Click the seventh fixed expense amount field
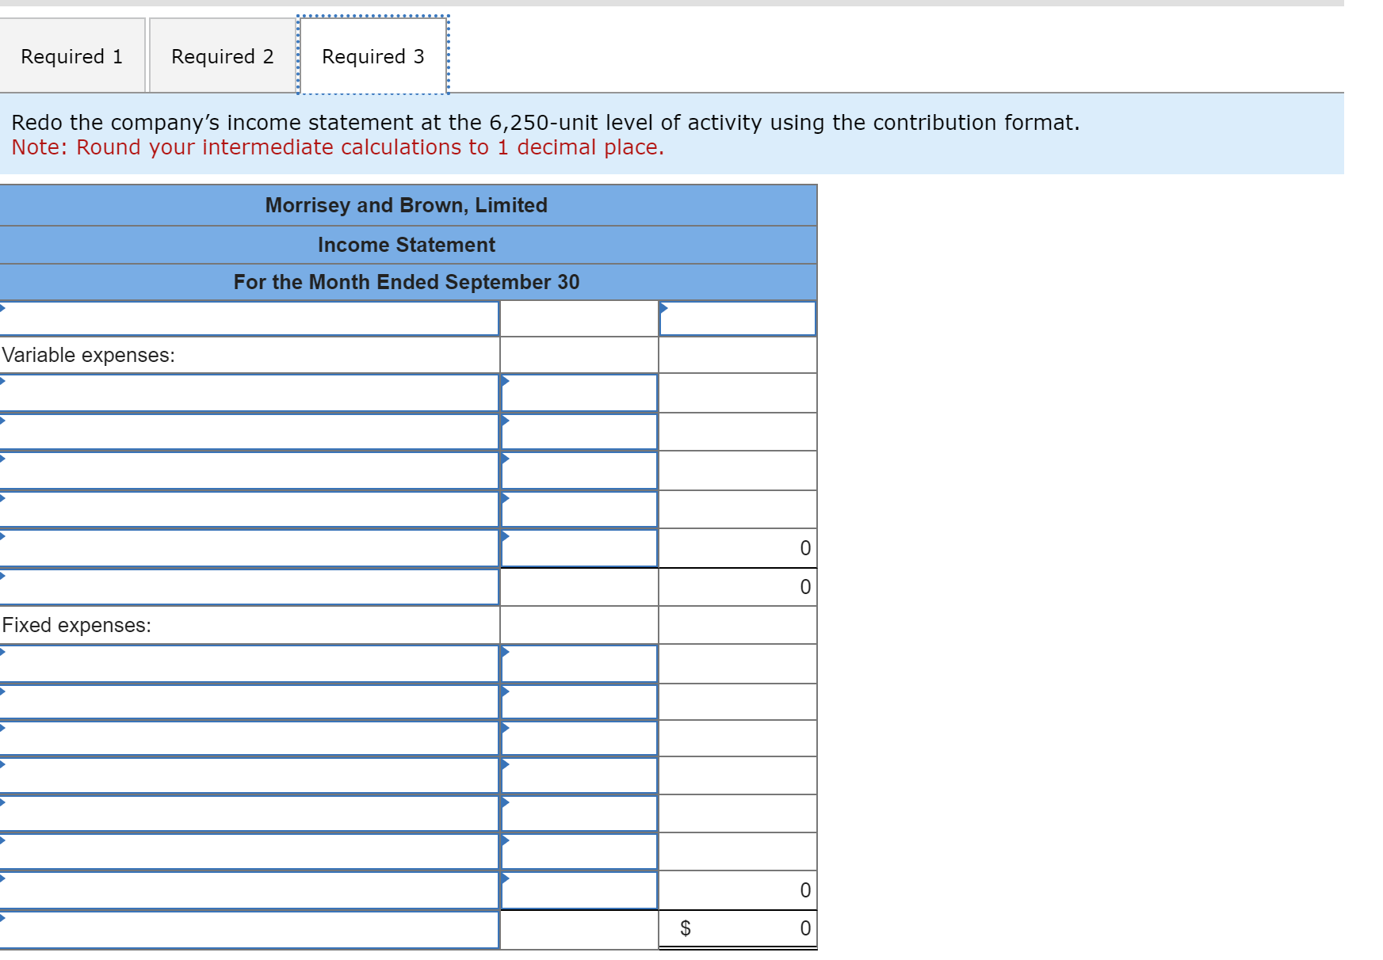Image resolution: width=1383 pixels, height=960 pixels. tap(579, 890)
